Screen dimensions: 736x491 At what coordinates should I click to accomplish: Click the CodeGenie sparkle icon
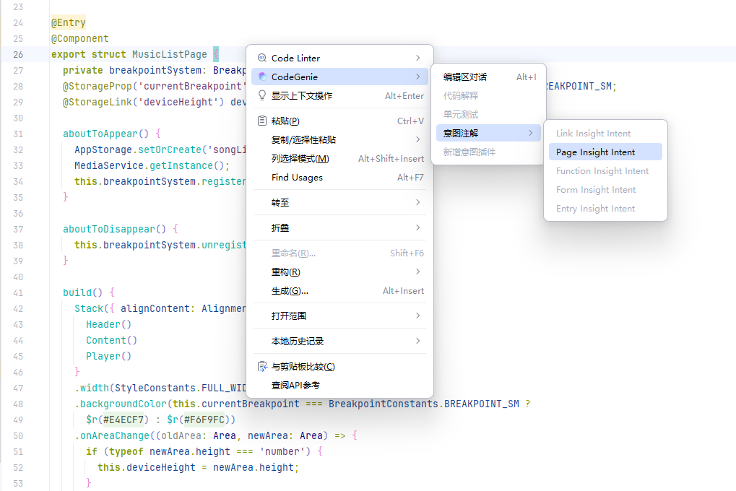tap(261, 76)
